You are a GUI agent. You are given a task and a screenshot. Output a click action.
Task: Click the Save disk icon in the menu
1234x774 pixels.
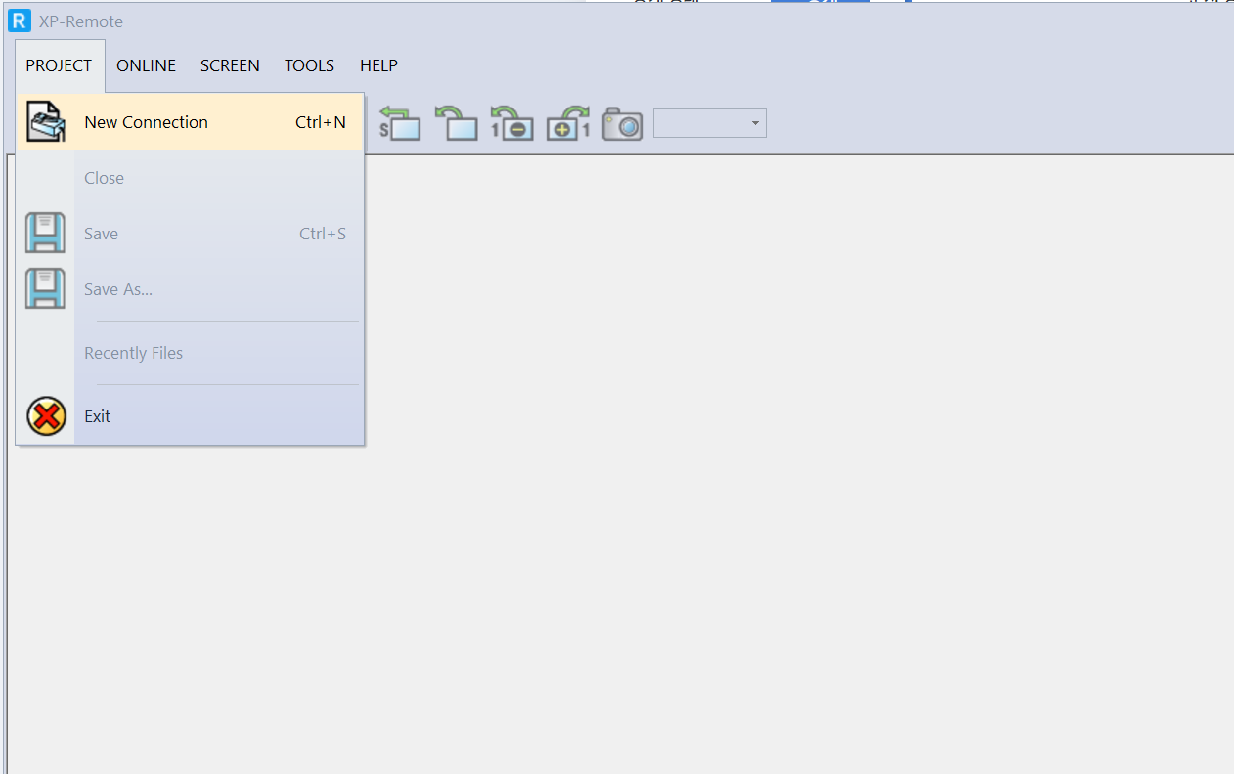tap(45, 233)
